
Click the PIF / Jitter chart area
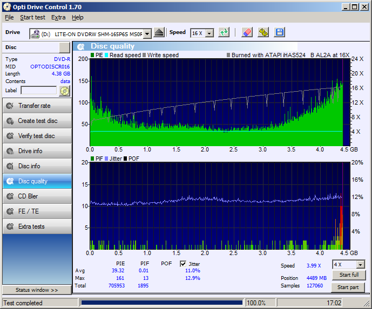pos(220,206)
